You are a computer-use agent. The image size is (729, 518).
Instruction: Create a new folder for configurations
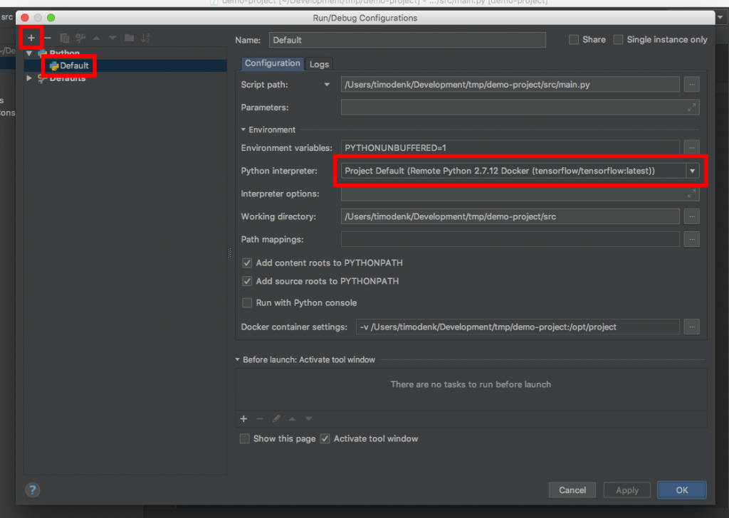pos(128,38)
